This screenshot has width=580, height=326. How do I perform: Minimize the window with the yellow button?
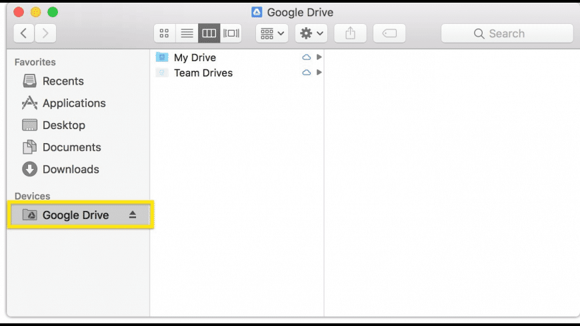(36, 12)
